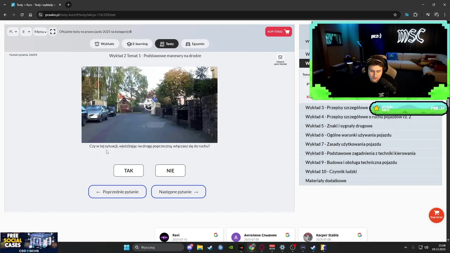The height and width of the screenshot is (253, 450).
Task: Switch to the Wykłady tab
Action: point(104,44)
